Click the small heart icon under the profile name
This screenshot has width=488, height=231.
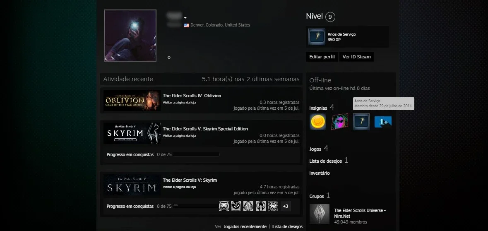(169, 58)
